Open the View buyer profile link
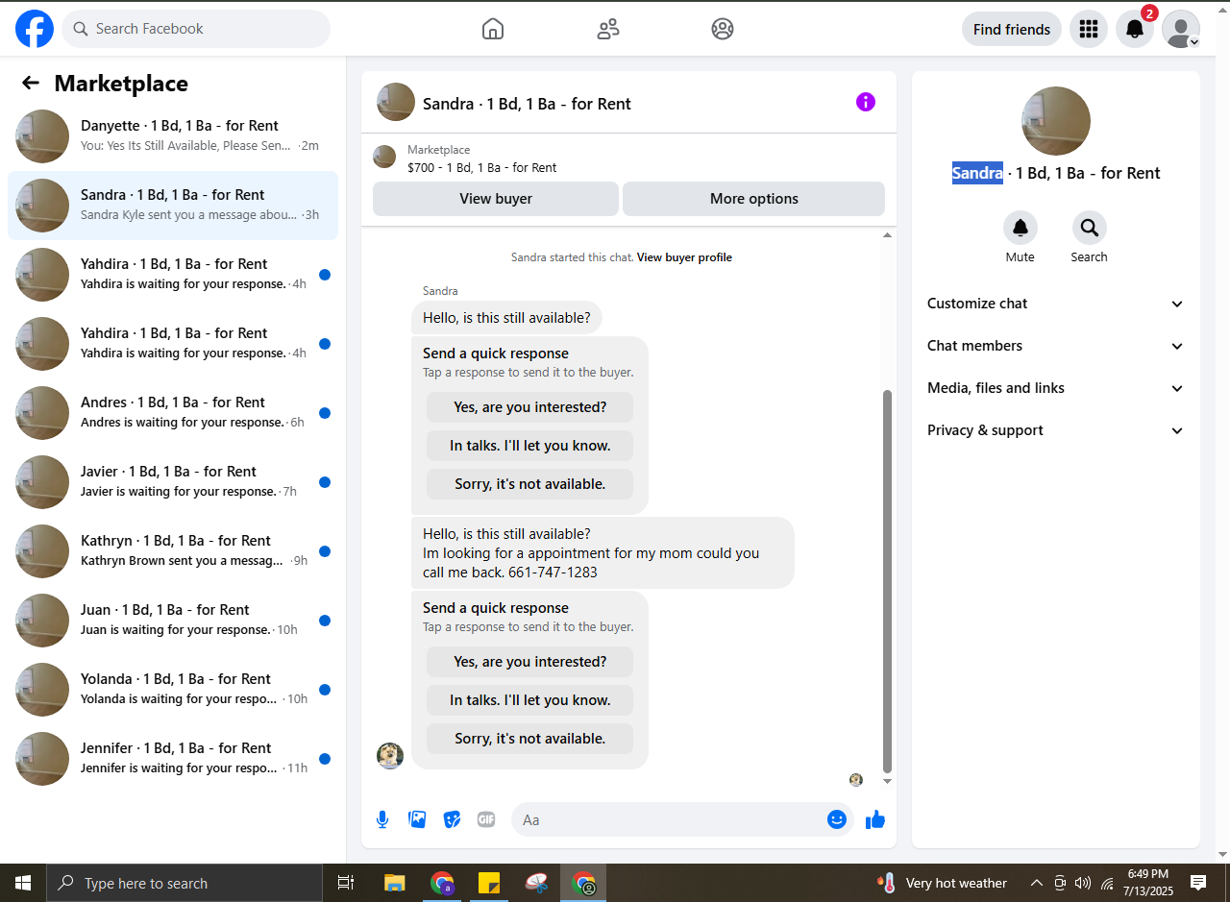 coord(684,257)
